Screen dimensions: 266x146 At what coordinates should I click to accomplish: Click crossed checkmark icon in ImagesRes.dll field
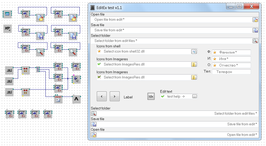(99, 77)
